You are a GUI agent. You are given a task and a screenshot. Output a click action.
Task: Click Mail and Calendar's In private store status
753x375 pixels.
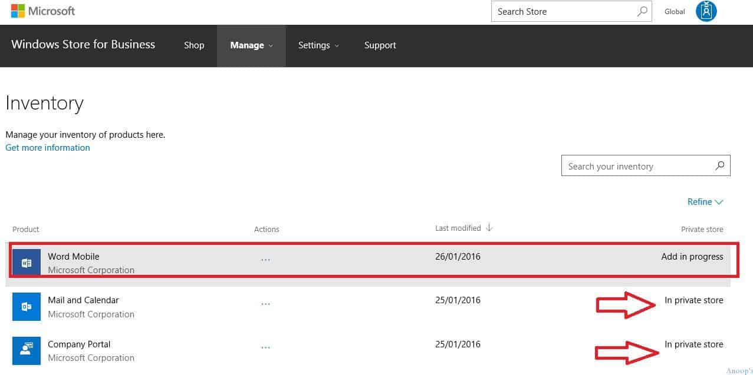click(x=694, y=300)
